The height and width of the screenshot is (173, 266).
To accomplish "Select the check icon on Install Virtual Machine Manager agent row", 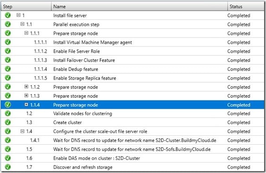I will [8, 42].
